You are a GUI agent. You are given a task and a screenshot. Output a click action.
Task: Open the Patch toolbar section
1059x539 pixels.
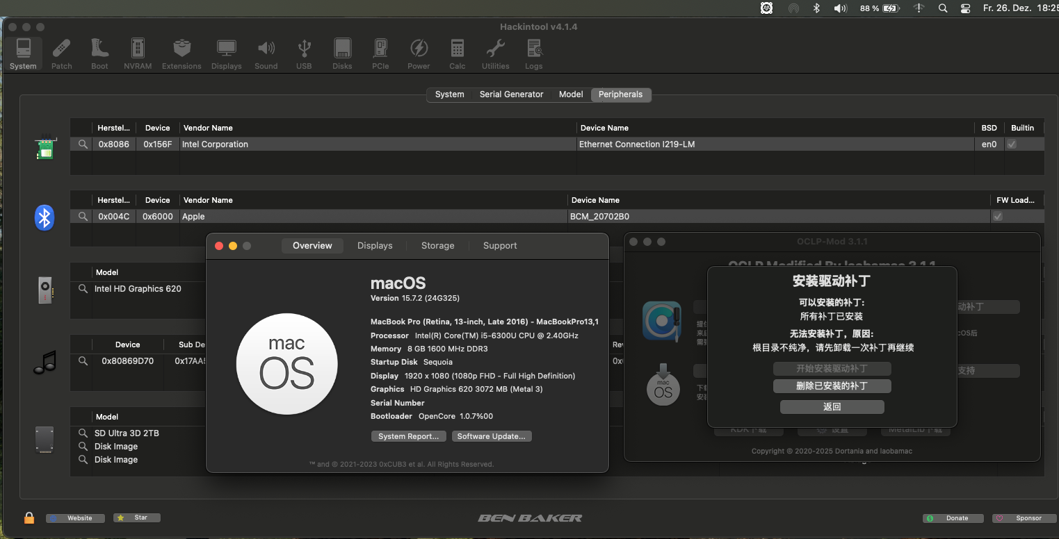[x=61, y=53]
